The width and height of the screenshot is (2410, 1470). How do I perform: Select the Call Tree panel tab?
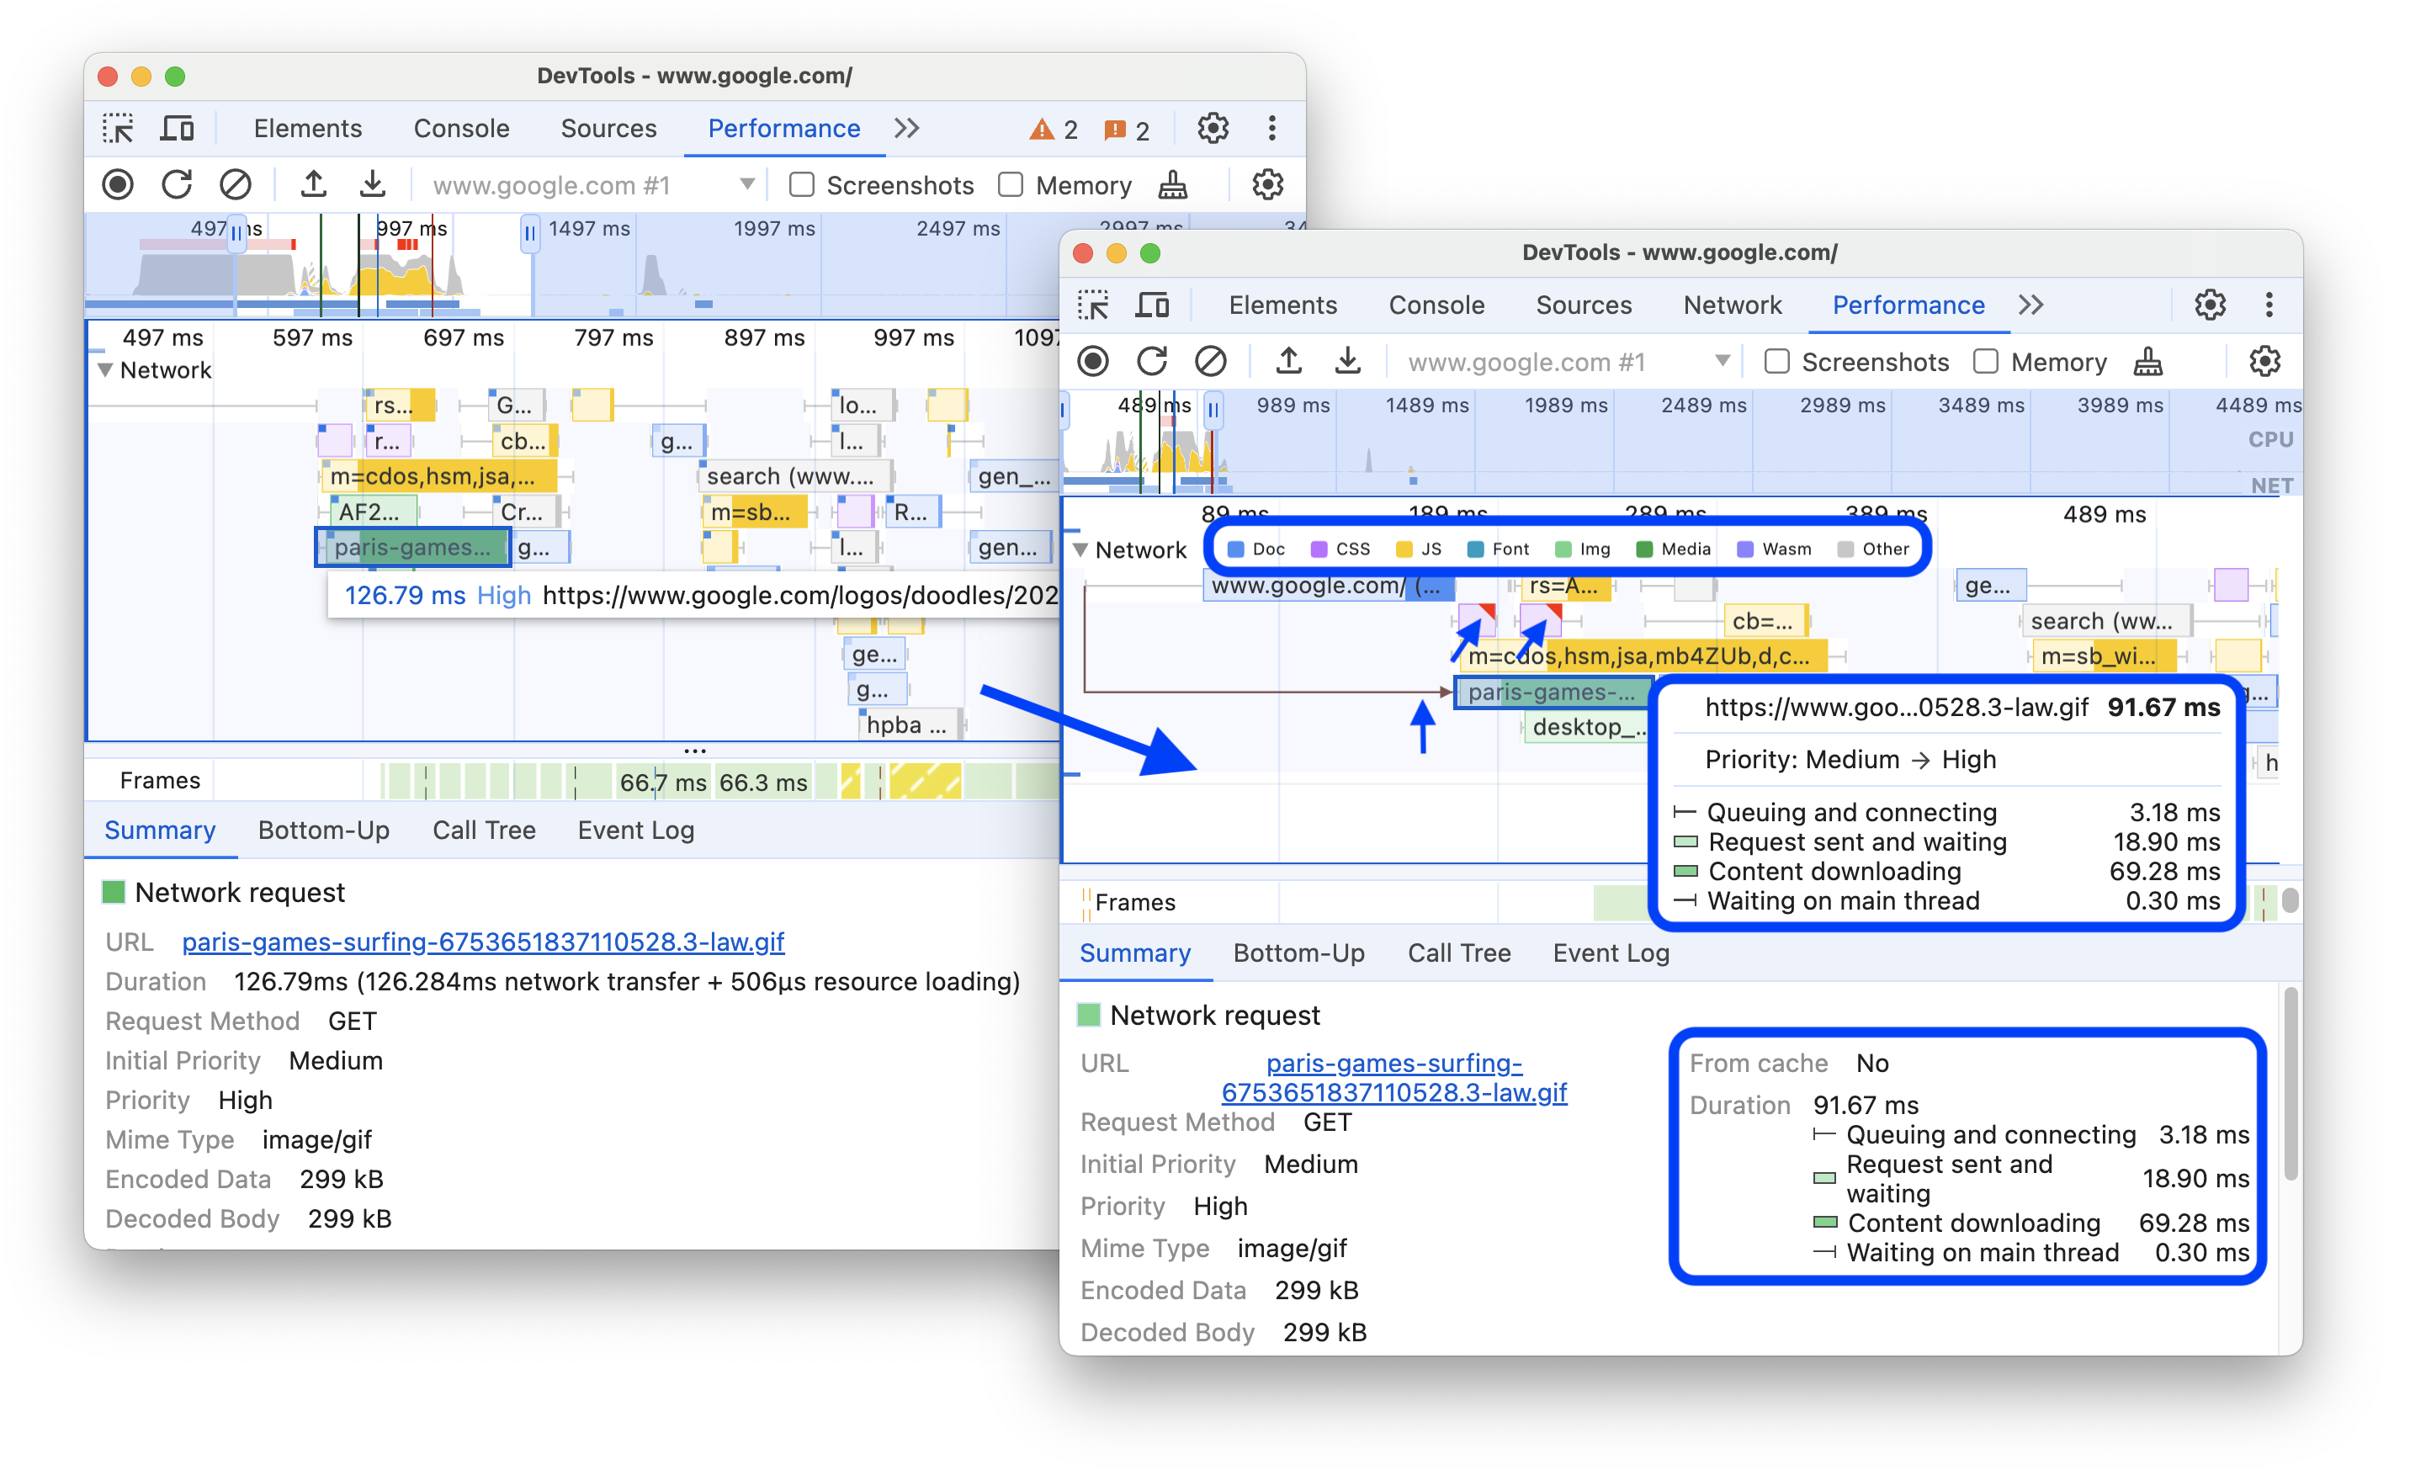(x=1455, y=952)
